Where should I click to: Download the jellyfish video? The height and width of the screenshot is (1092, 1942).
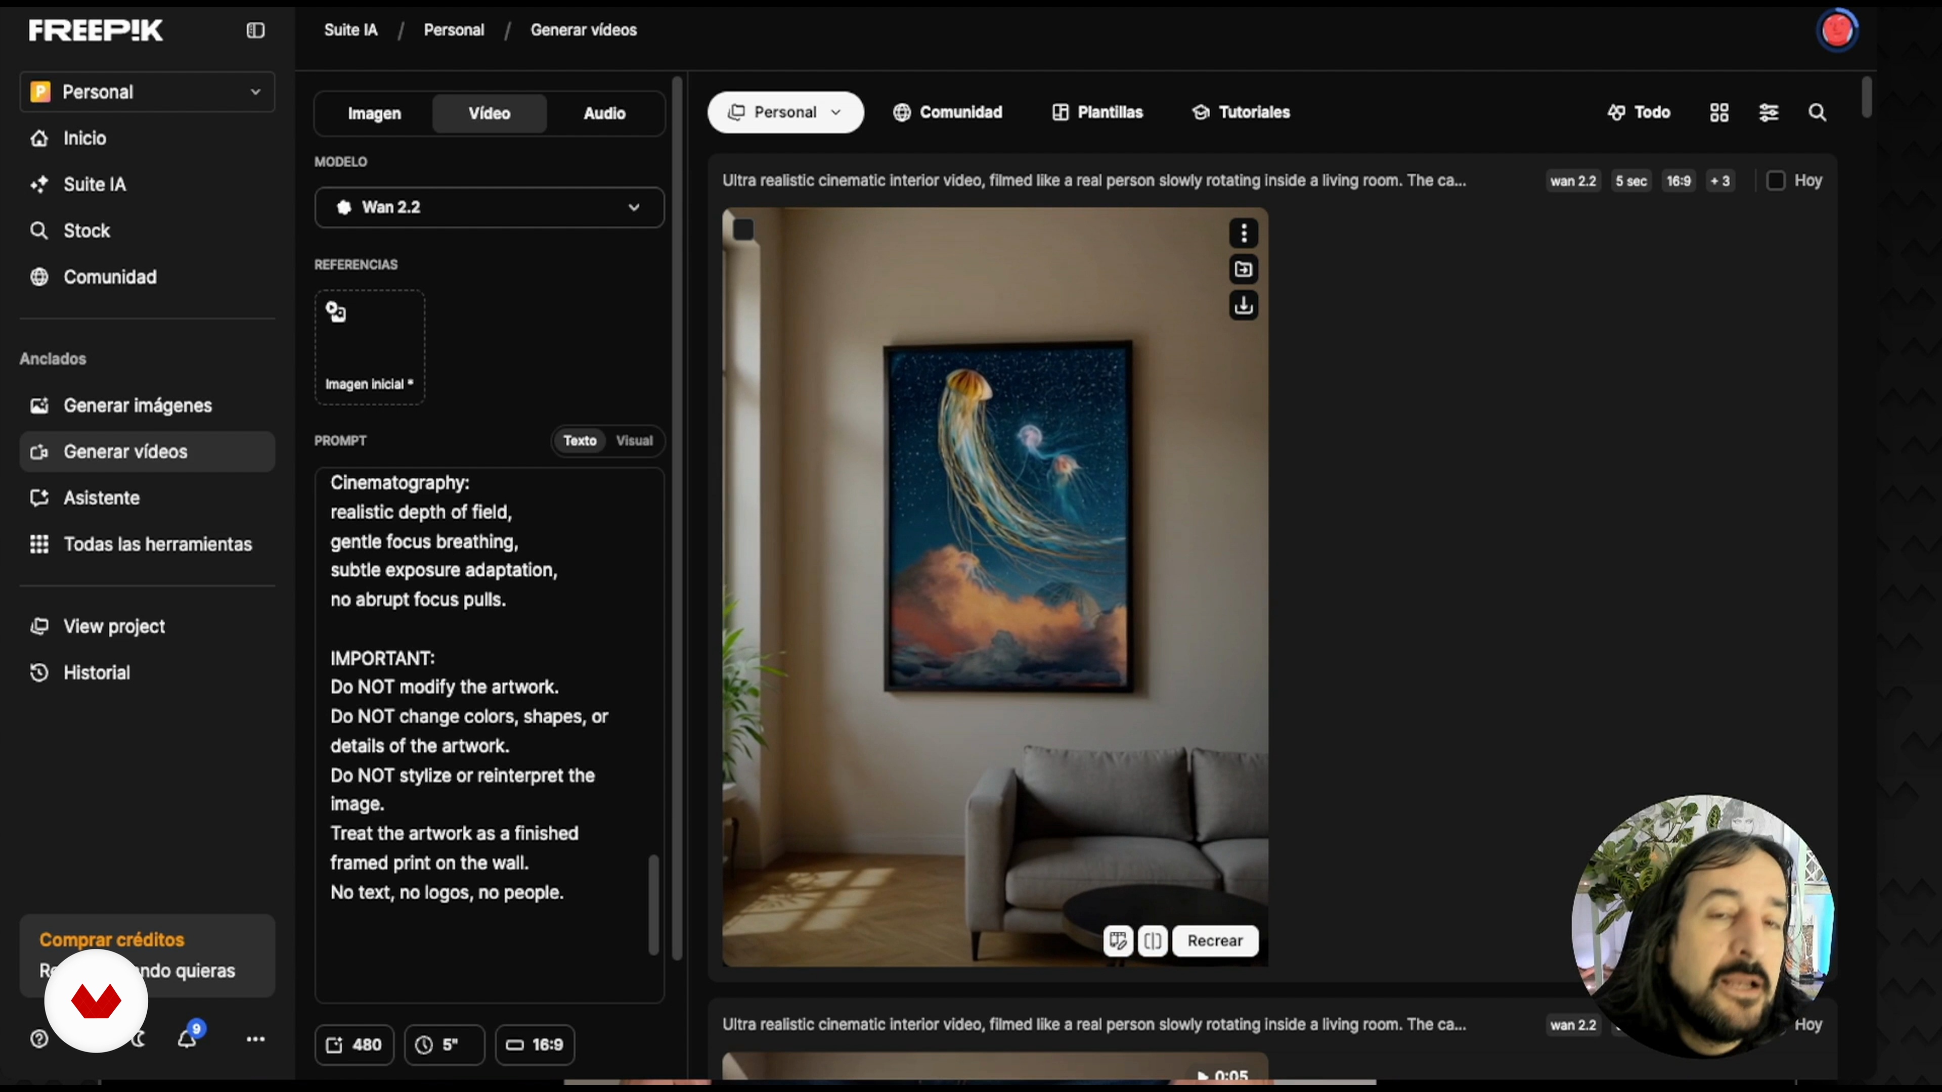pos(1244,305)
